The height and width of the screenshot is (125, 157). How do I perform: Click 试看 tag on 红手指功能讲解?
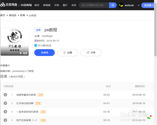click(38, 103)
